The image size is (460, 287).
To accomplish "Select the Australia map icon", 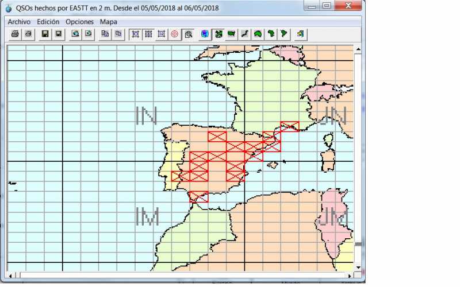I will (x=258, y=34).
